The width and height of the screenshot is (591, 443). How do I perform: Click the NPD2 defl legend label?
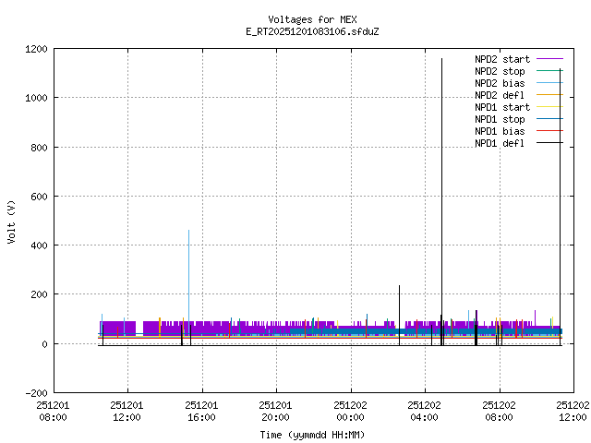click(500, 95)
